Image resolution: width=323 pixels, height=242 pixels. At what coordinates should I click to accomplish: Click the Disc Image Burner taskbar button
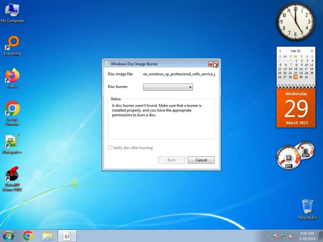pos(67,236)
